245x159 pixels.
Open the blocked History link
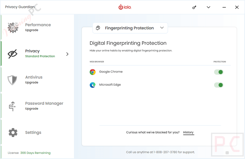point(188,132)
